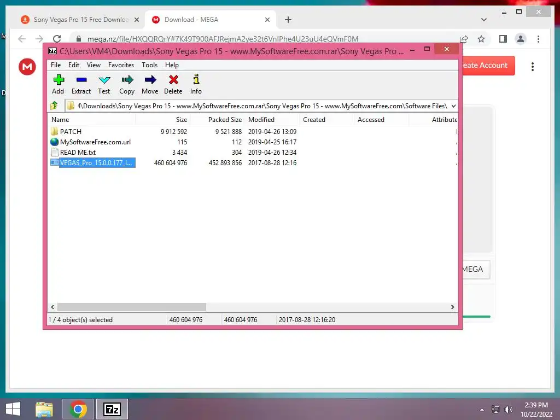The width and height of the screenshot is (560, 420).
Task: Sort by the Accessed column header
Action: pos(381,120)
